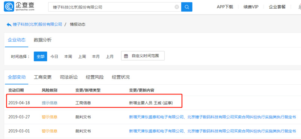This screenshot has width=301, height=139.
Task: Click 裁判文书 in the 2019-03-27 row
Action: pyautogui.click(x=83, y=117)
